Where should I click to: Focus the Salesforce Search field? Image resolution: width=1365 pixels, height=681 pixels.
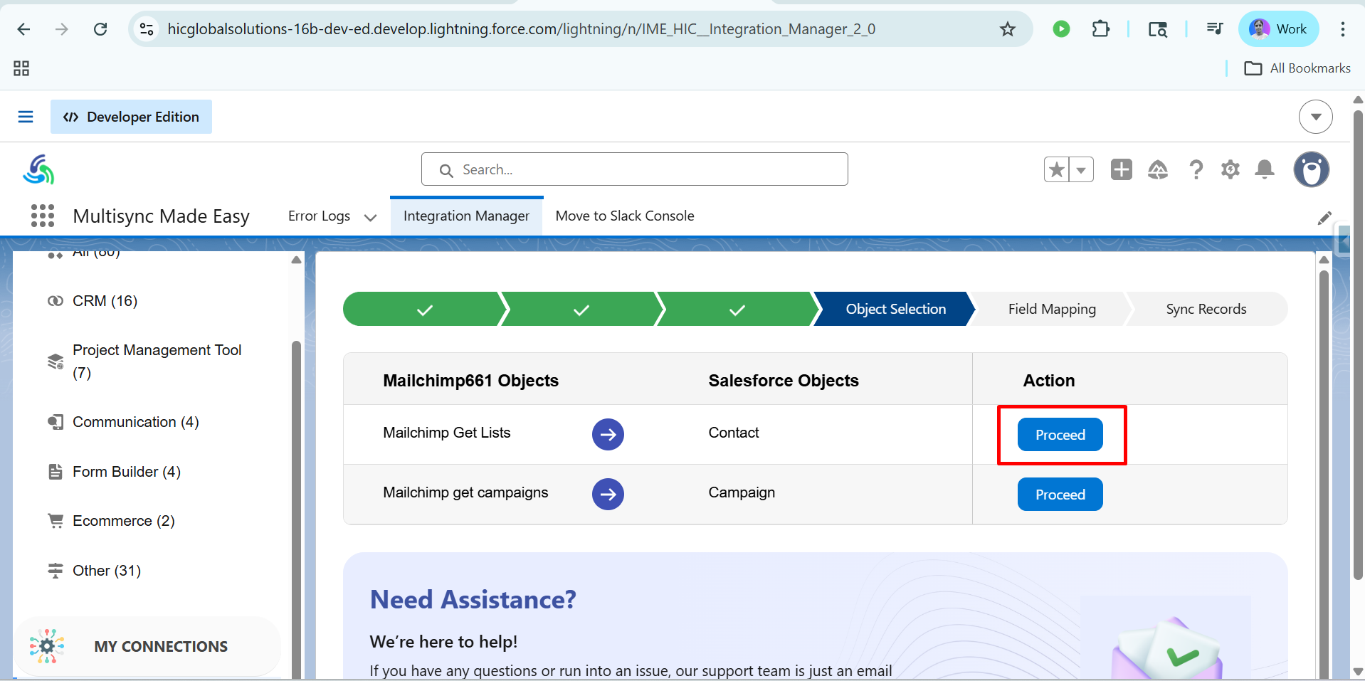click(634, 169)
